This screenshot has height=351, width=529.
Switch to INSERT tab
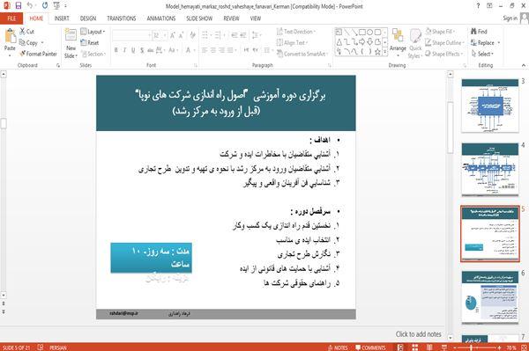[x=62, y=18]
